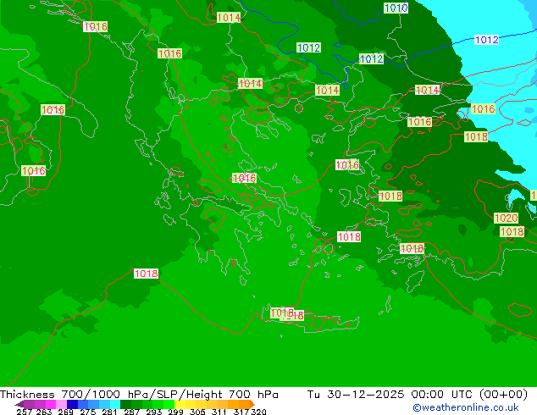Screen dimensions: 537x415
Task: Click the date text 'Tu 30-12-2025 00:00 UTC (00+00)'
Action: [417, 394]
